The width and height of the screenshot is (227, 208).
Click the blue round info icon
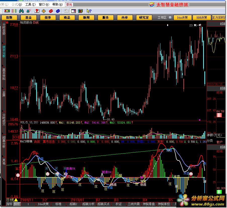58,11
